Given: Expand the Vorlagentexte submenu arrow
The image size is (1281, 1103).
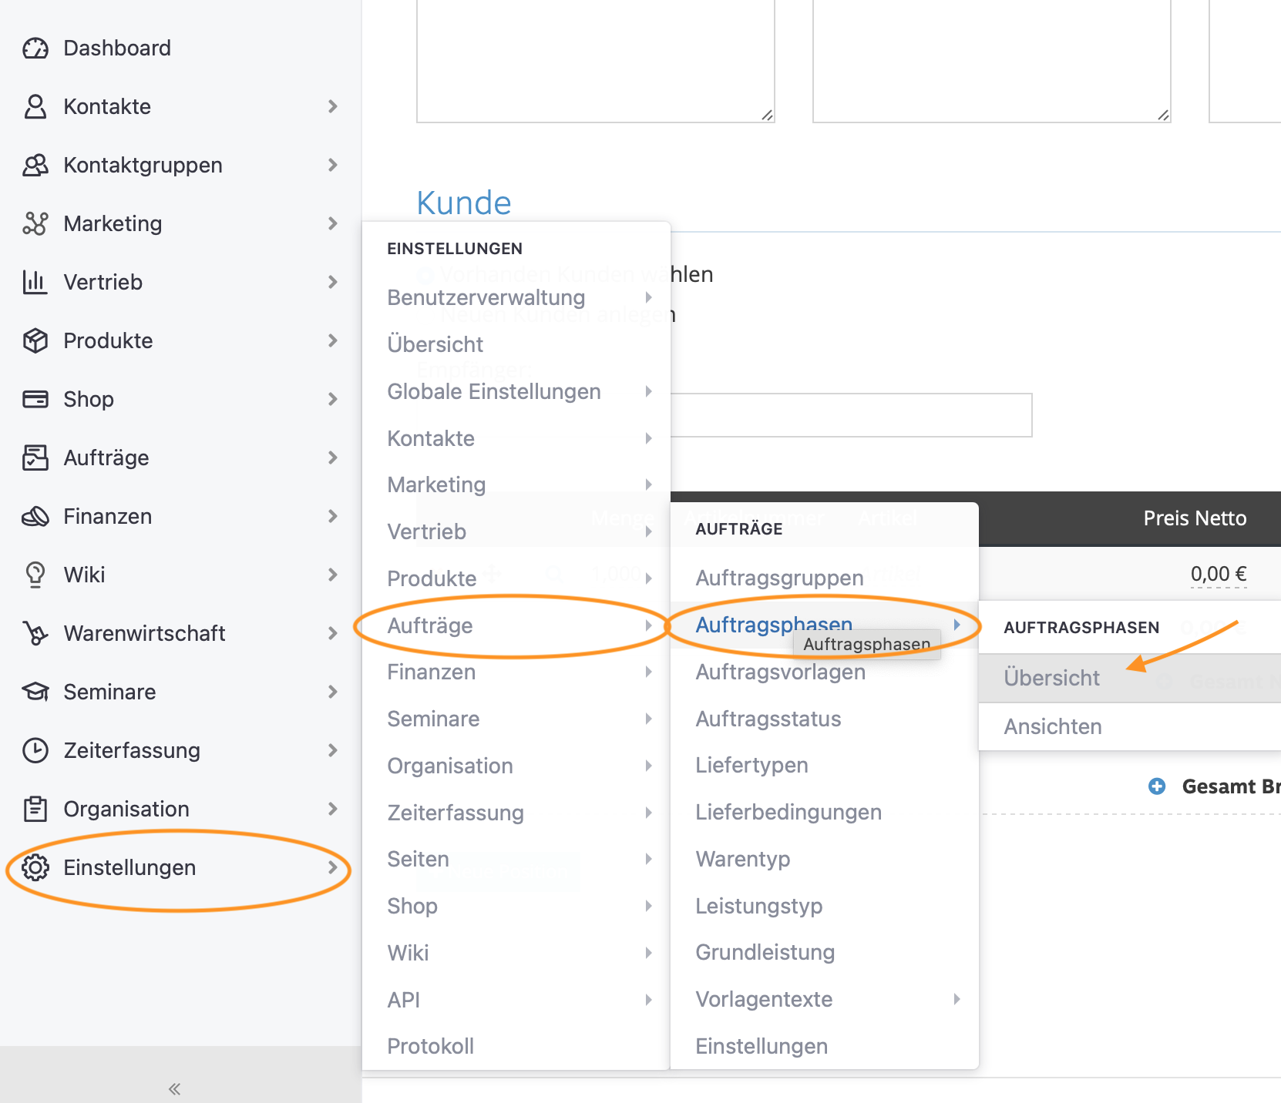Looking at the screenshot, I should [958, 999].
